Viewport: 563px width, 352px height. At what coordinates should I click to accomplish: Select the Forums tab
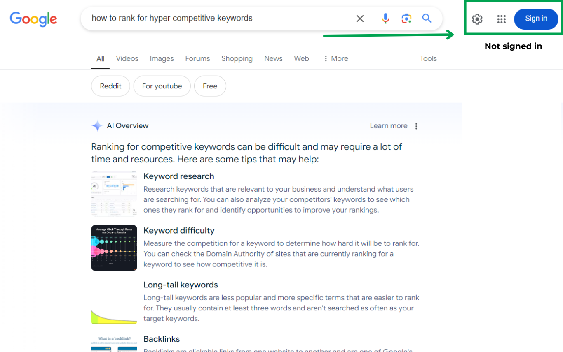(x=197, y=58)
